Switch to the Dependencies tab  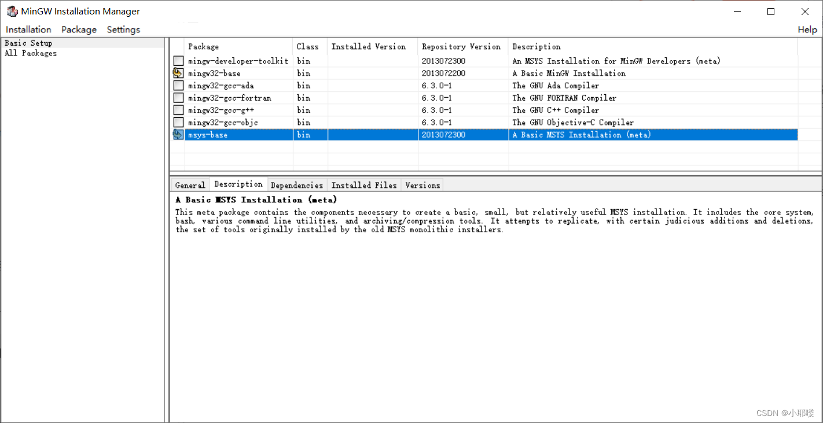tap(296, 185)
